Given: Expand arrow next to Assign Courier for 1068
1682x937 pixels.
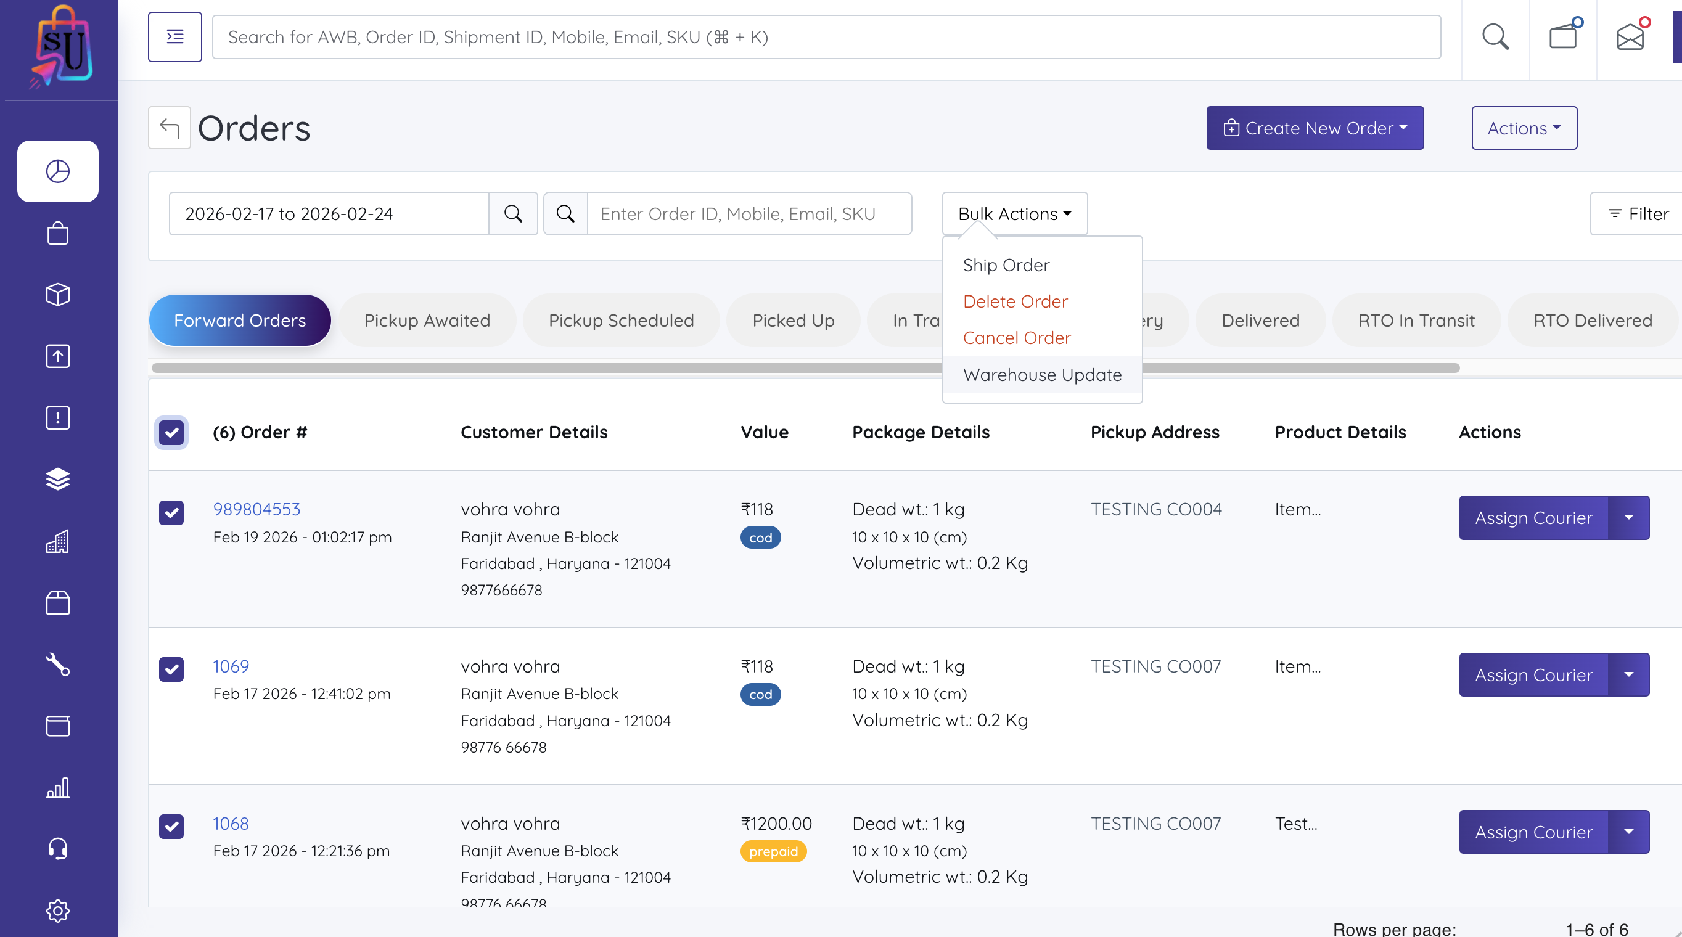Looking at the screenshot, I should (x=1628, y=832).
